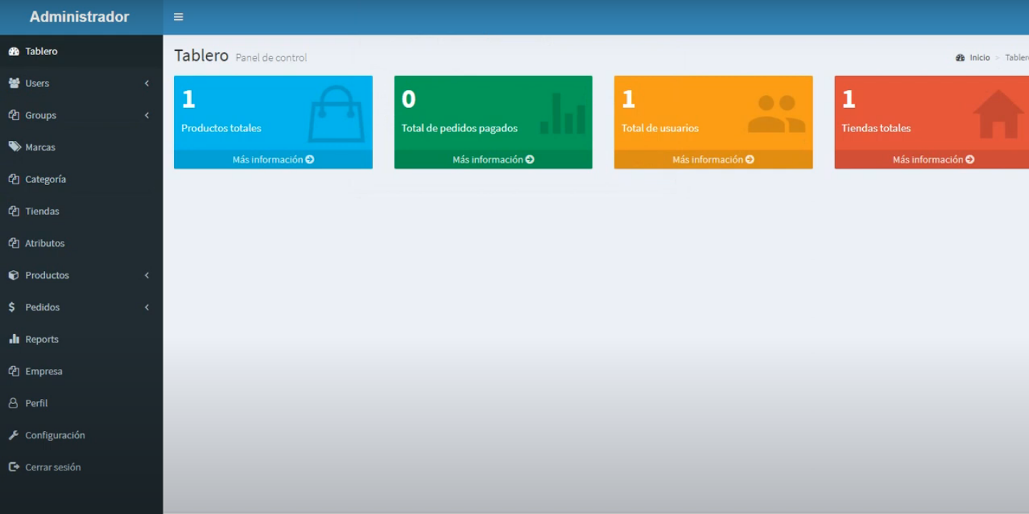This screenshot has height=514, width=1029.
Task: Go to Inicio in the breadcrumb
Action: point(979,58)
